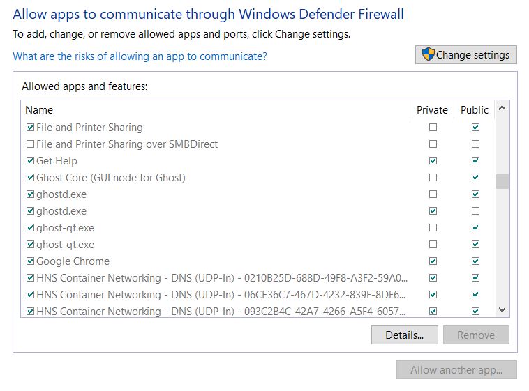Uncheck Public for Ghost Core row
529x391 pixels.
[x=475, y=178]
